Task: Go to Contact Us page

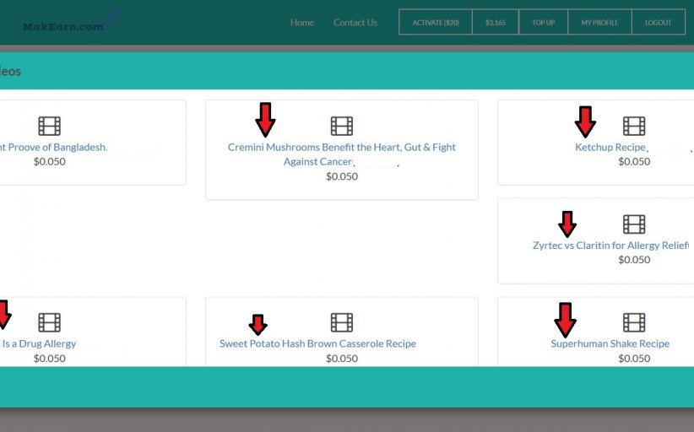Action: point(355,23)
